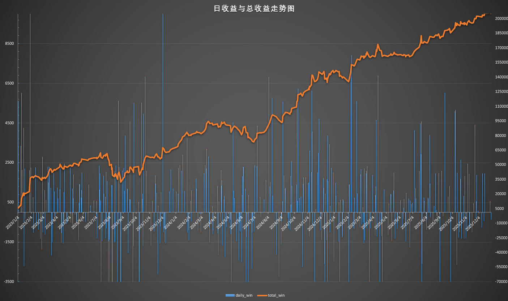Screen dimensions: 508x301
Task: Select the 95000 right axis label
Action: tap(500, 121)
